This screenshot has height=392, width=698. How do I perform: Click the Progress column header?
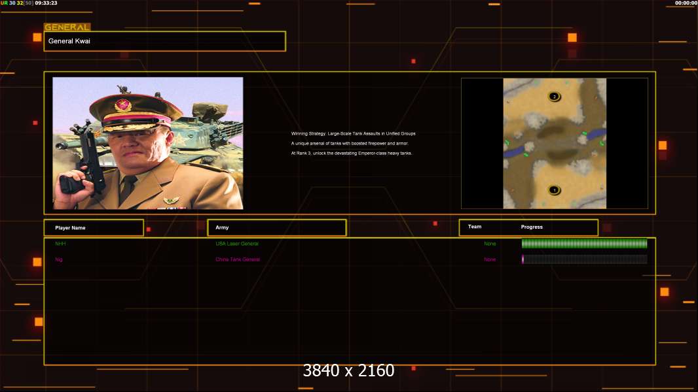click(532, 227)
